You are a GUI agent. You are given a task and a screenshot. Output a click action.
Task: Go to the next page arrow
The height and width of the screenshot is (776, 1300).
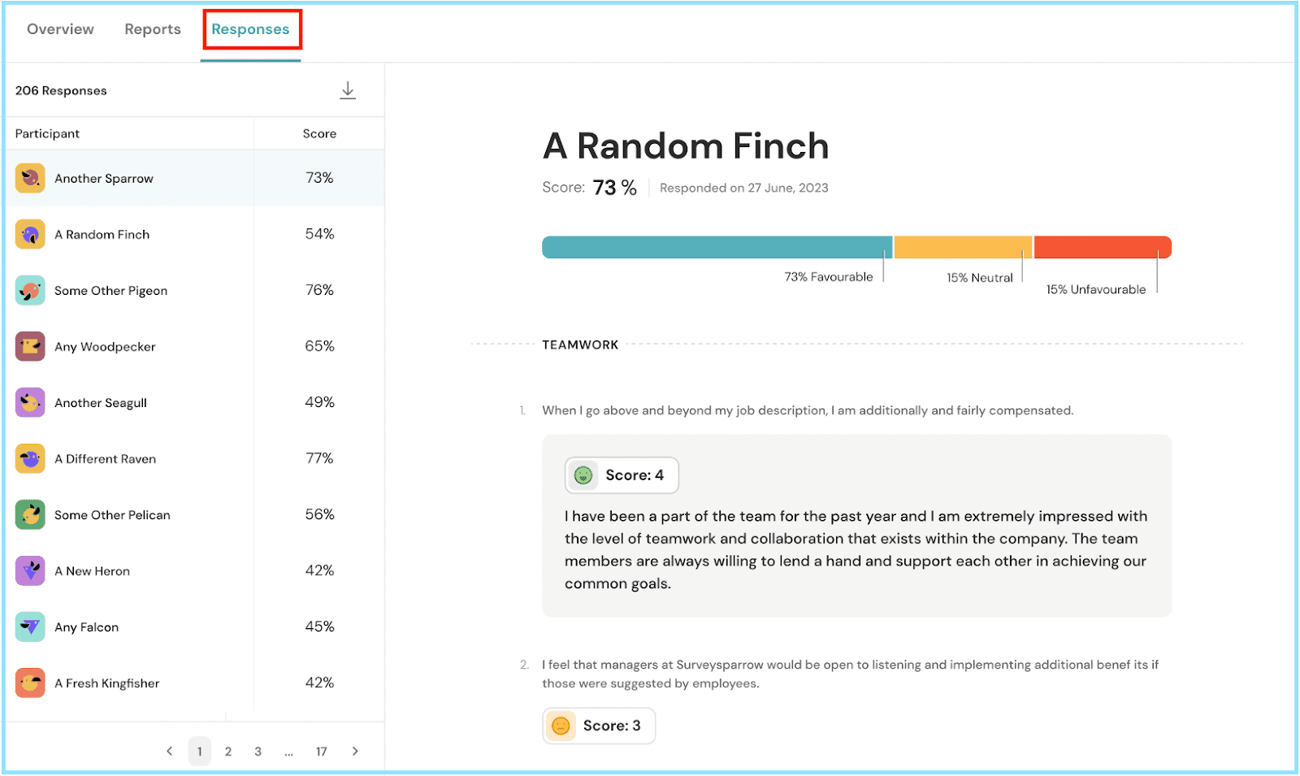355,752
